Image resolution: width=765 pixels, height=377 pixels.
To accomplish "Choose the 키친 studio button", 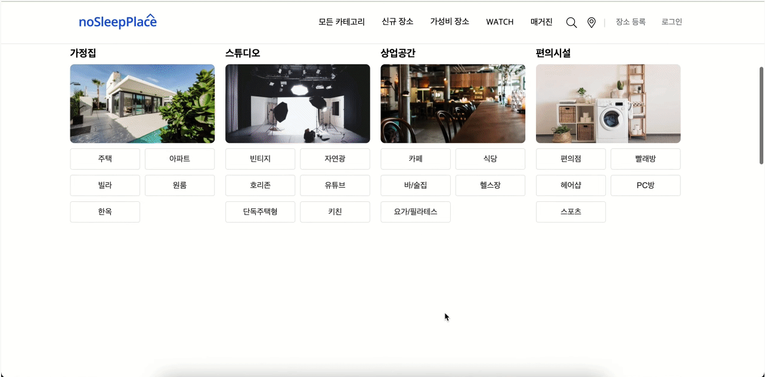I will click(335, 211).
